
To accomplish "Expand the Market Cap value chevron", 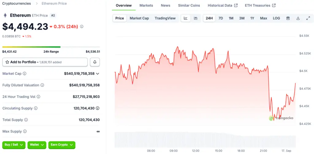I will point(98,74).
